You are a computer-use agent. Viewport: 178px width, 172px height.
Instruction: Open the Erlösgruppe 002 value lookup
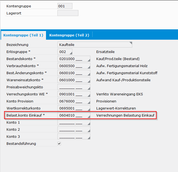(x=71, y=53)
